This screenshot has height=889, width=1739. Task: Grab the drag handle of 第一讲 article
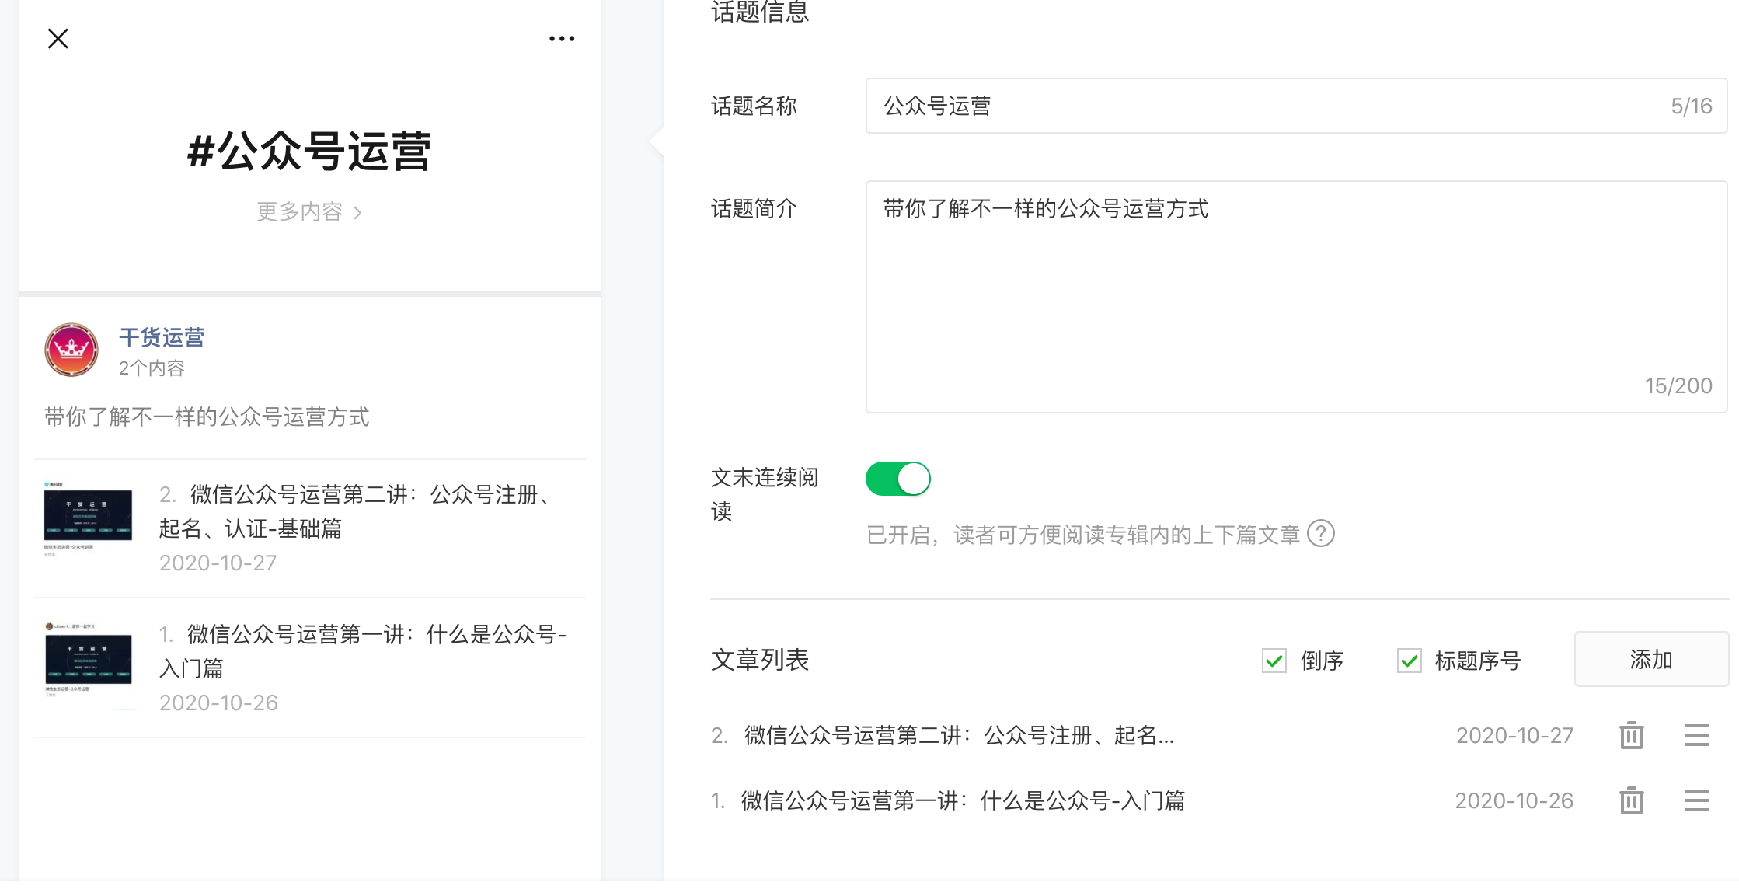[1696, 800]
